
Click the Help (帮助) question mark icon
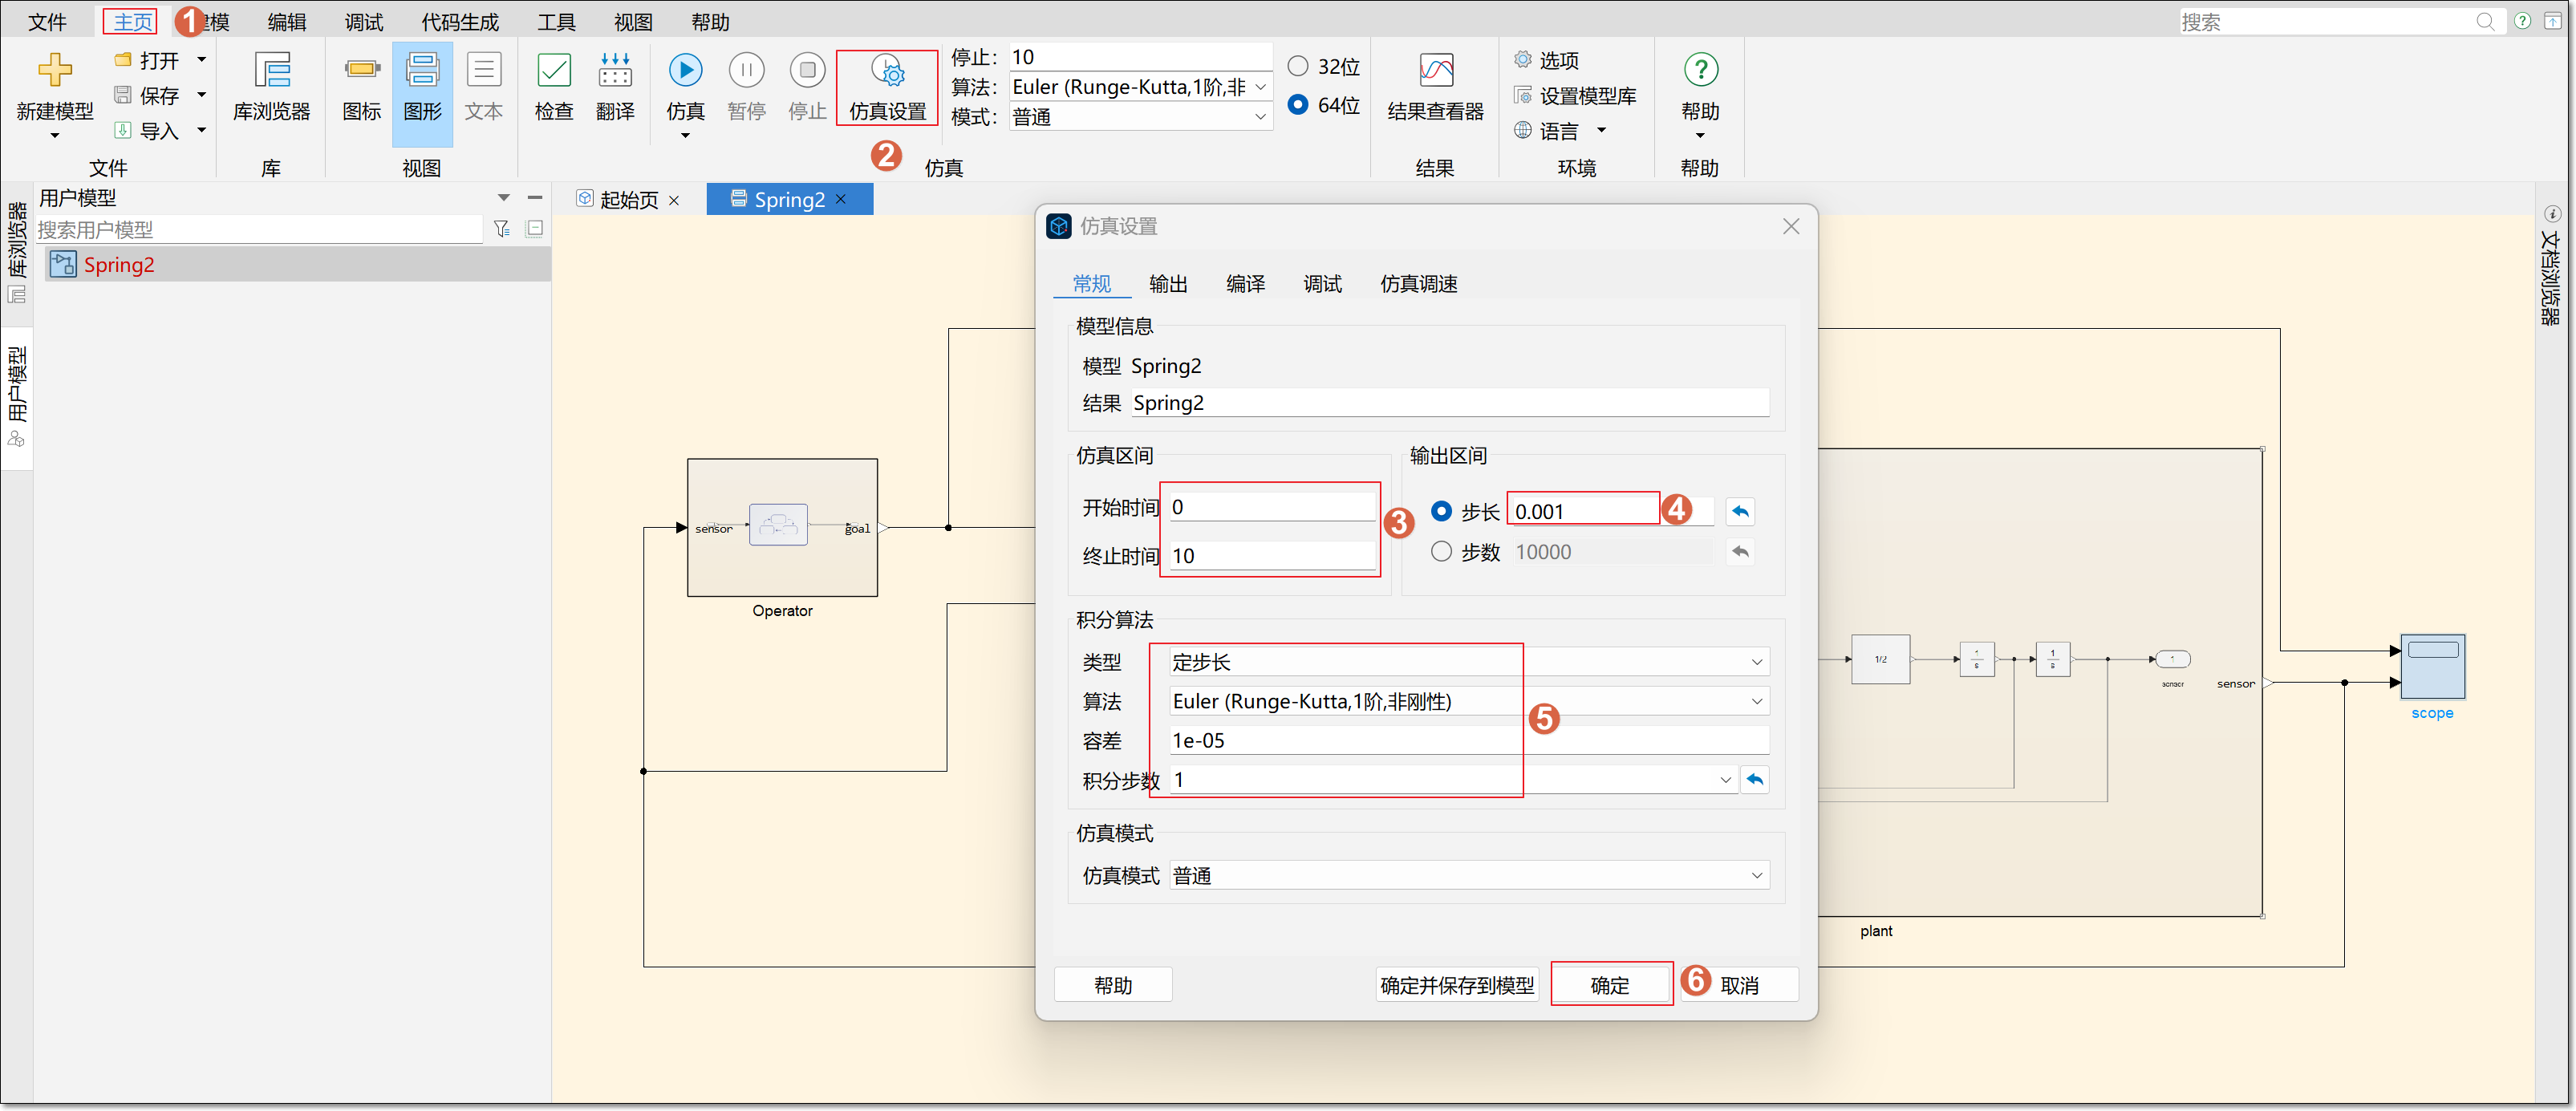(x=1700, y=69)
